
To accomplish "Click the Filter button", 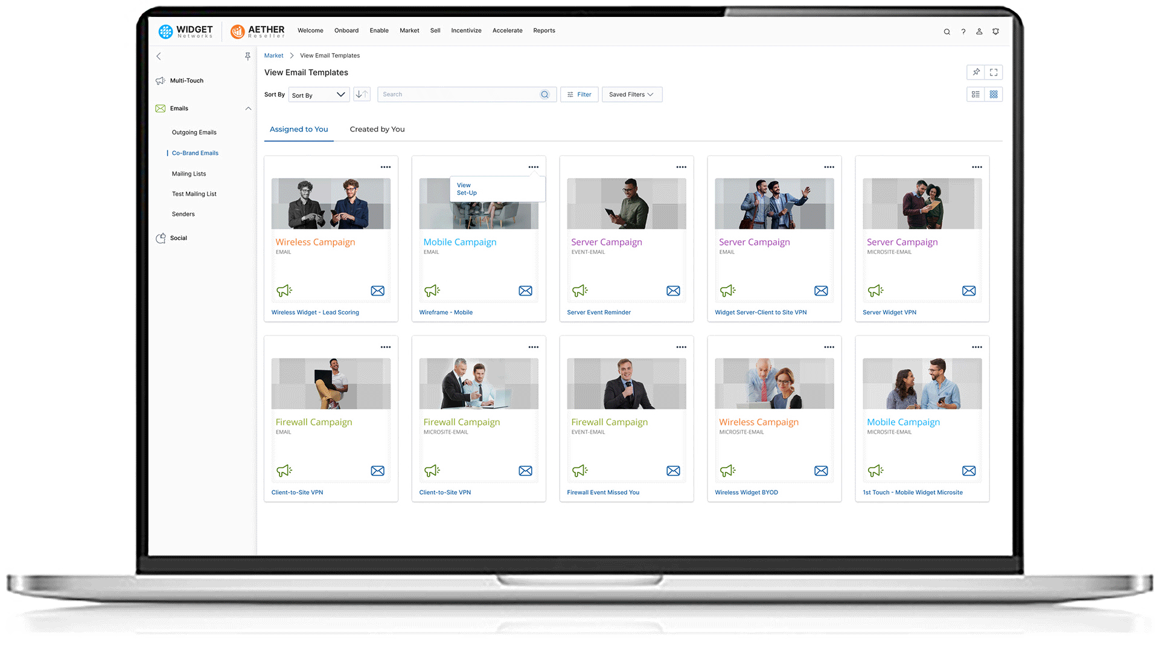I will 579,95.
